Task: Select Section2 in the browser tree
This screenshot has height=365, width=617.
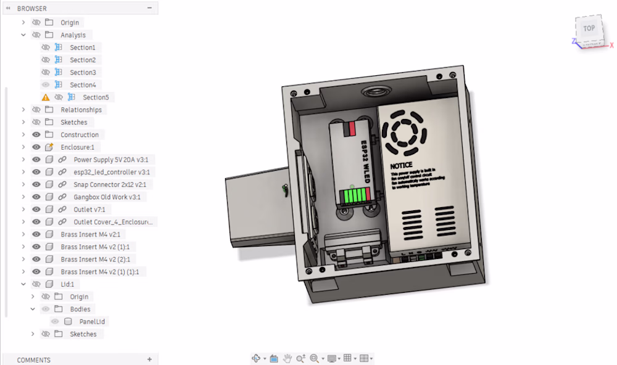Action: pyautogui.click(x=83, y=60)
